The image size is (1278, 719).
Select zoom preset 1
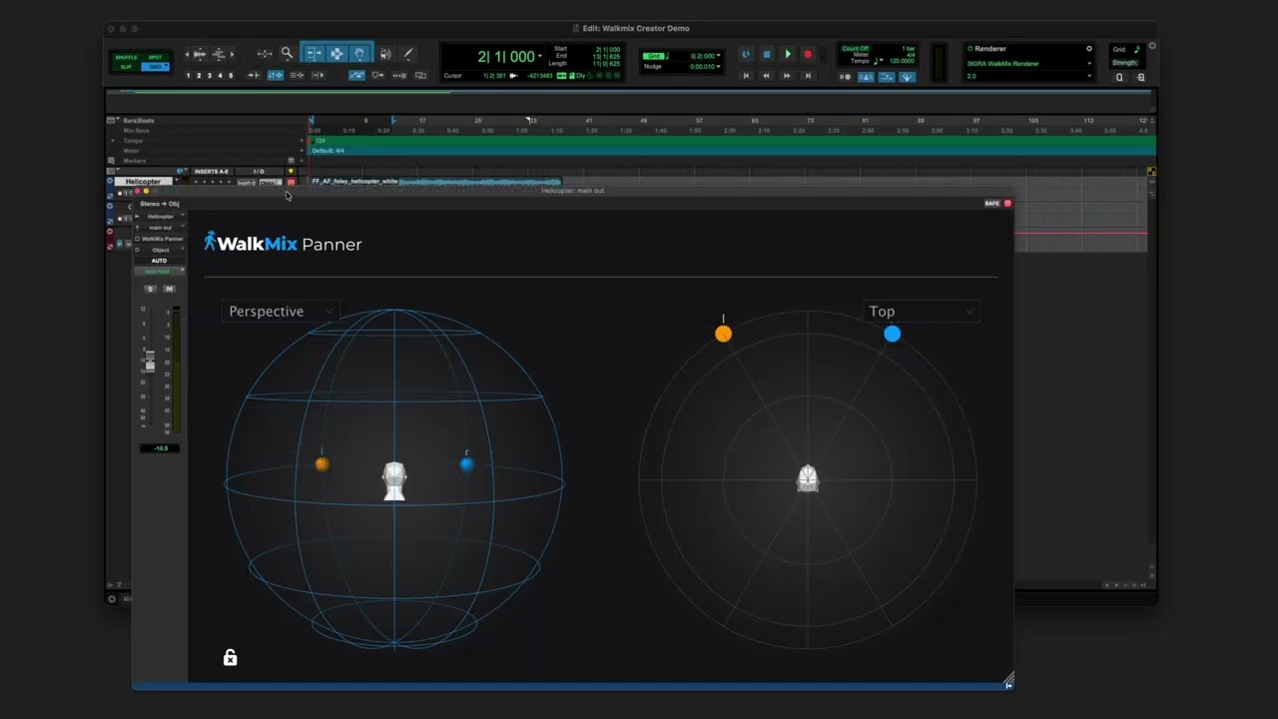[189, 75]
